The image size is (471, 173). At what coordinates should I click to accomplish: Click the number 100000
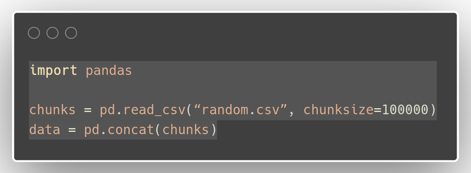pyautogui.click(x=405, y=110)
